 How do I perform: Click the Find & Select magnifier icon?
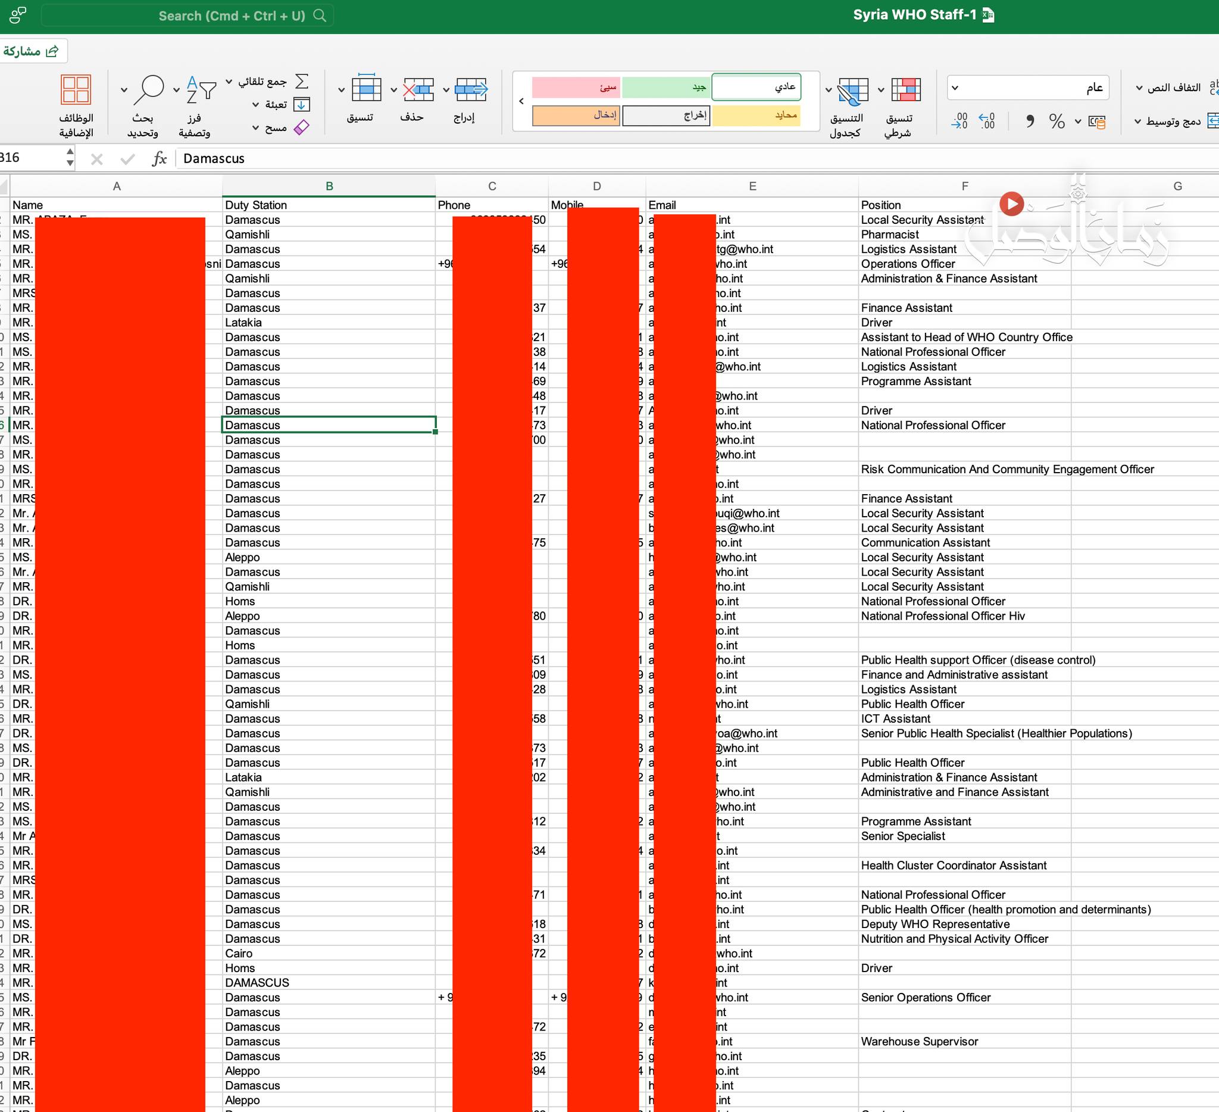(x=148, y=89)
